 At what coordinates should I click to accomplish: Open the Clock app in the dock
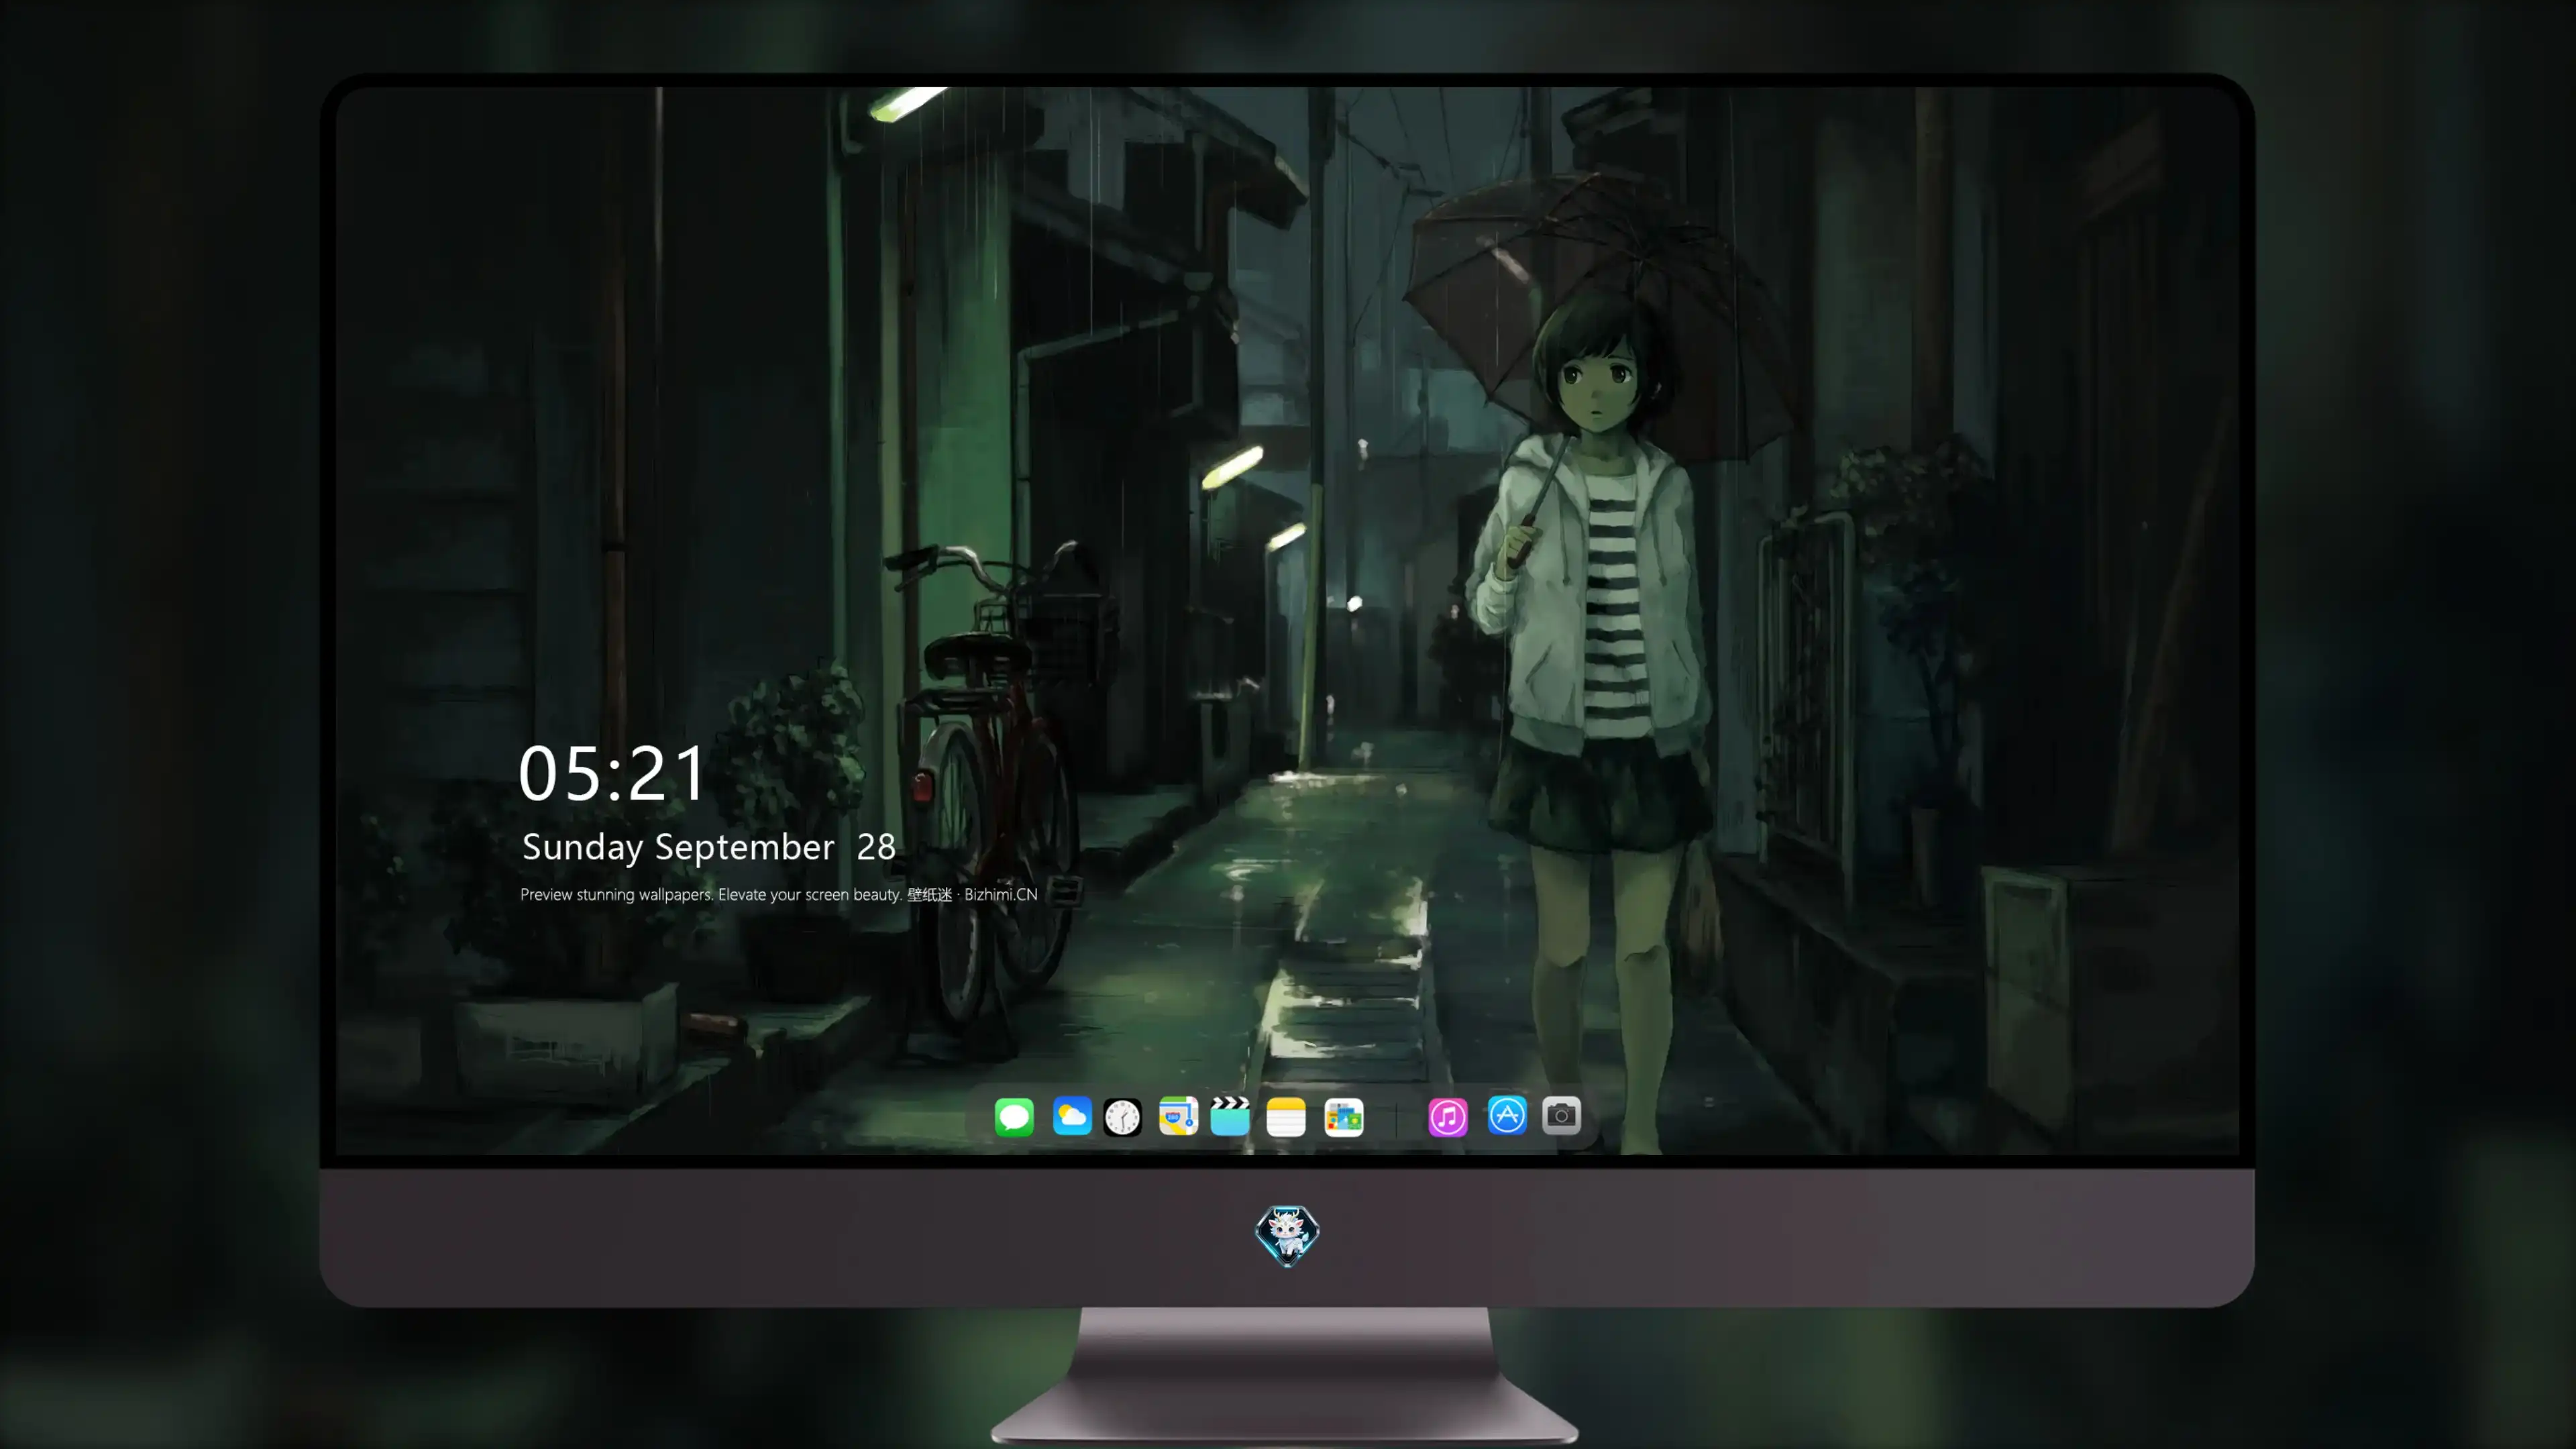click(x=1122, y=1117)
